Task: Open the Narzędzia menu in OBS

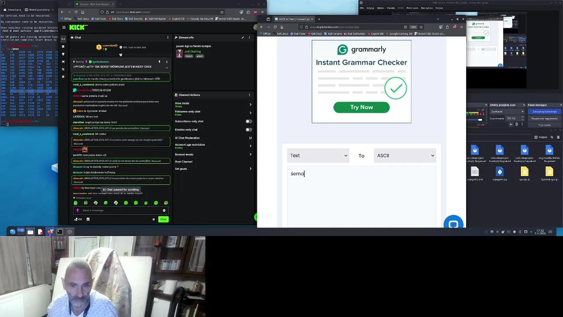Action: pos(427,8)
